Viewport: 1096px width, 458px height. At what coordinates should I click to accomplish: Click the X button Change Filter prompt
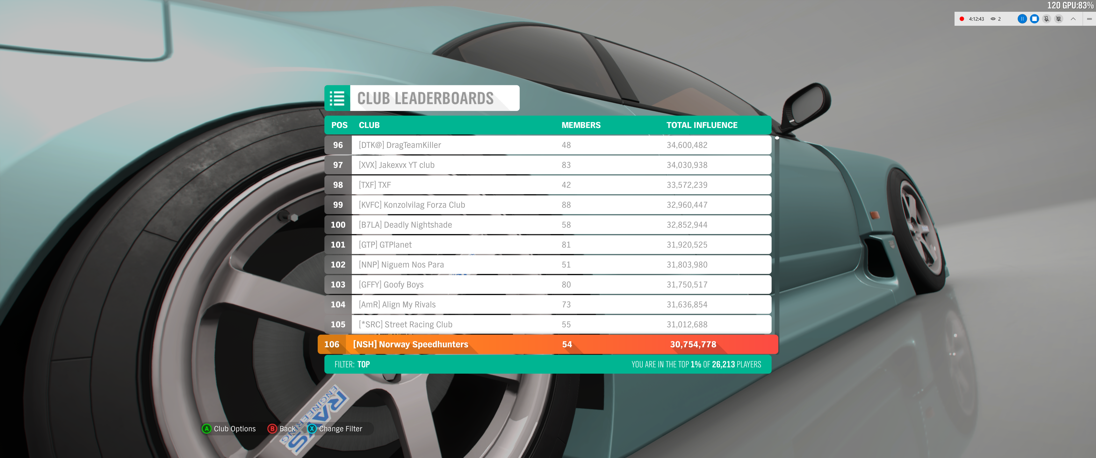335,429
